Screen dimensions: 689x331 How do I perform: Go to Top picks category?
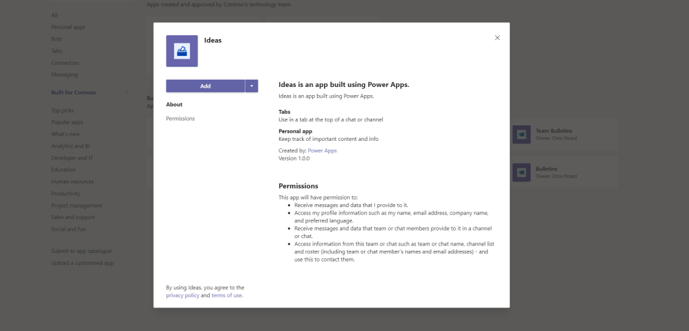[63, 110]
